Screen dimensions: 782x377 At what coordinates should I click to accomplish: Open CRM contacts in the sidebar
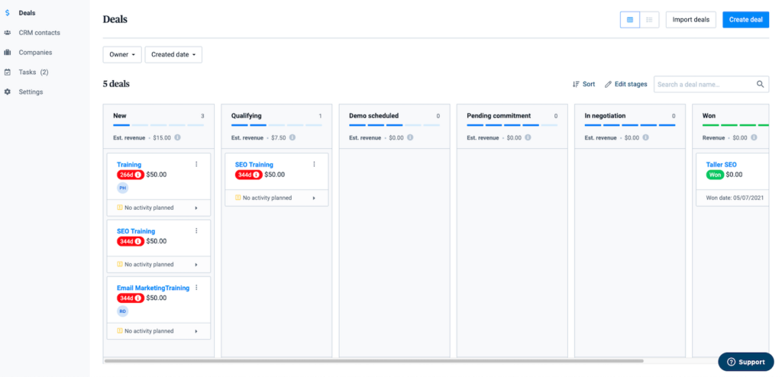click(39, 33)
